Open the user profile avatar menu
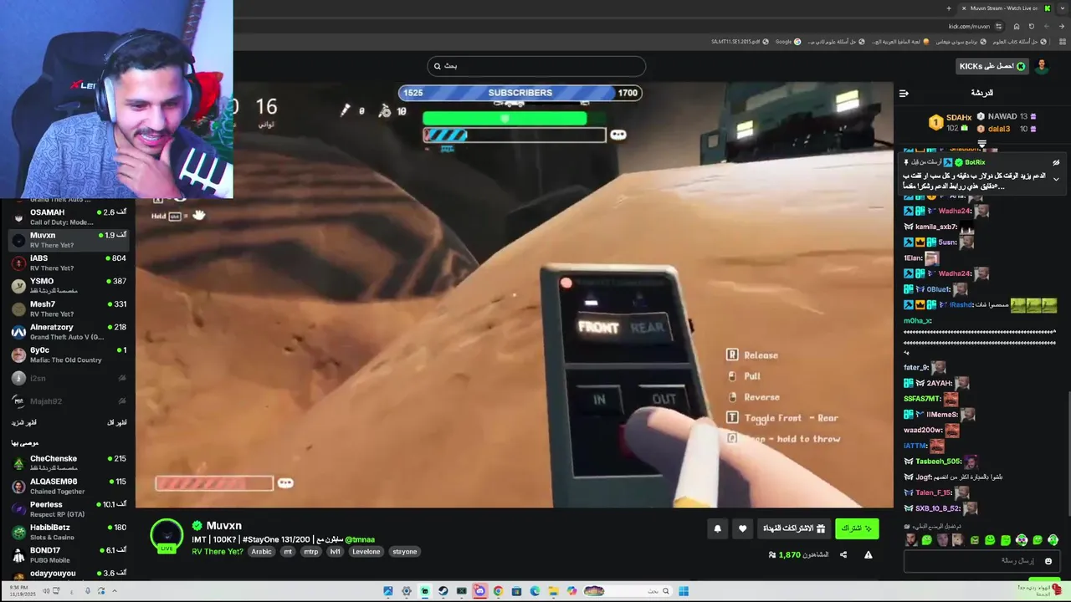The width and height of the screenshot is (1071, 602). tap(1042, 66)
